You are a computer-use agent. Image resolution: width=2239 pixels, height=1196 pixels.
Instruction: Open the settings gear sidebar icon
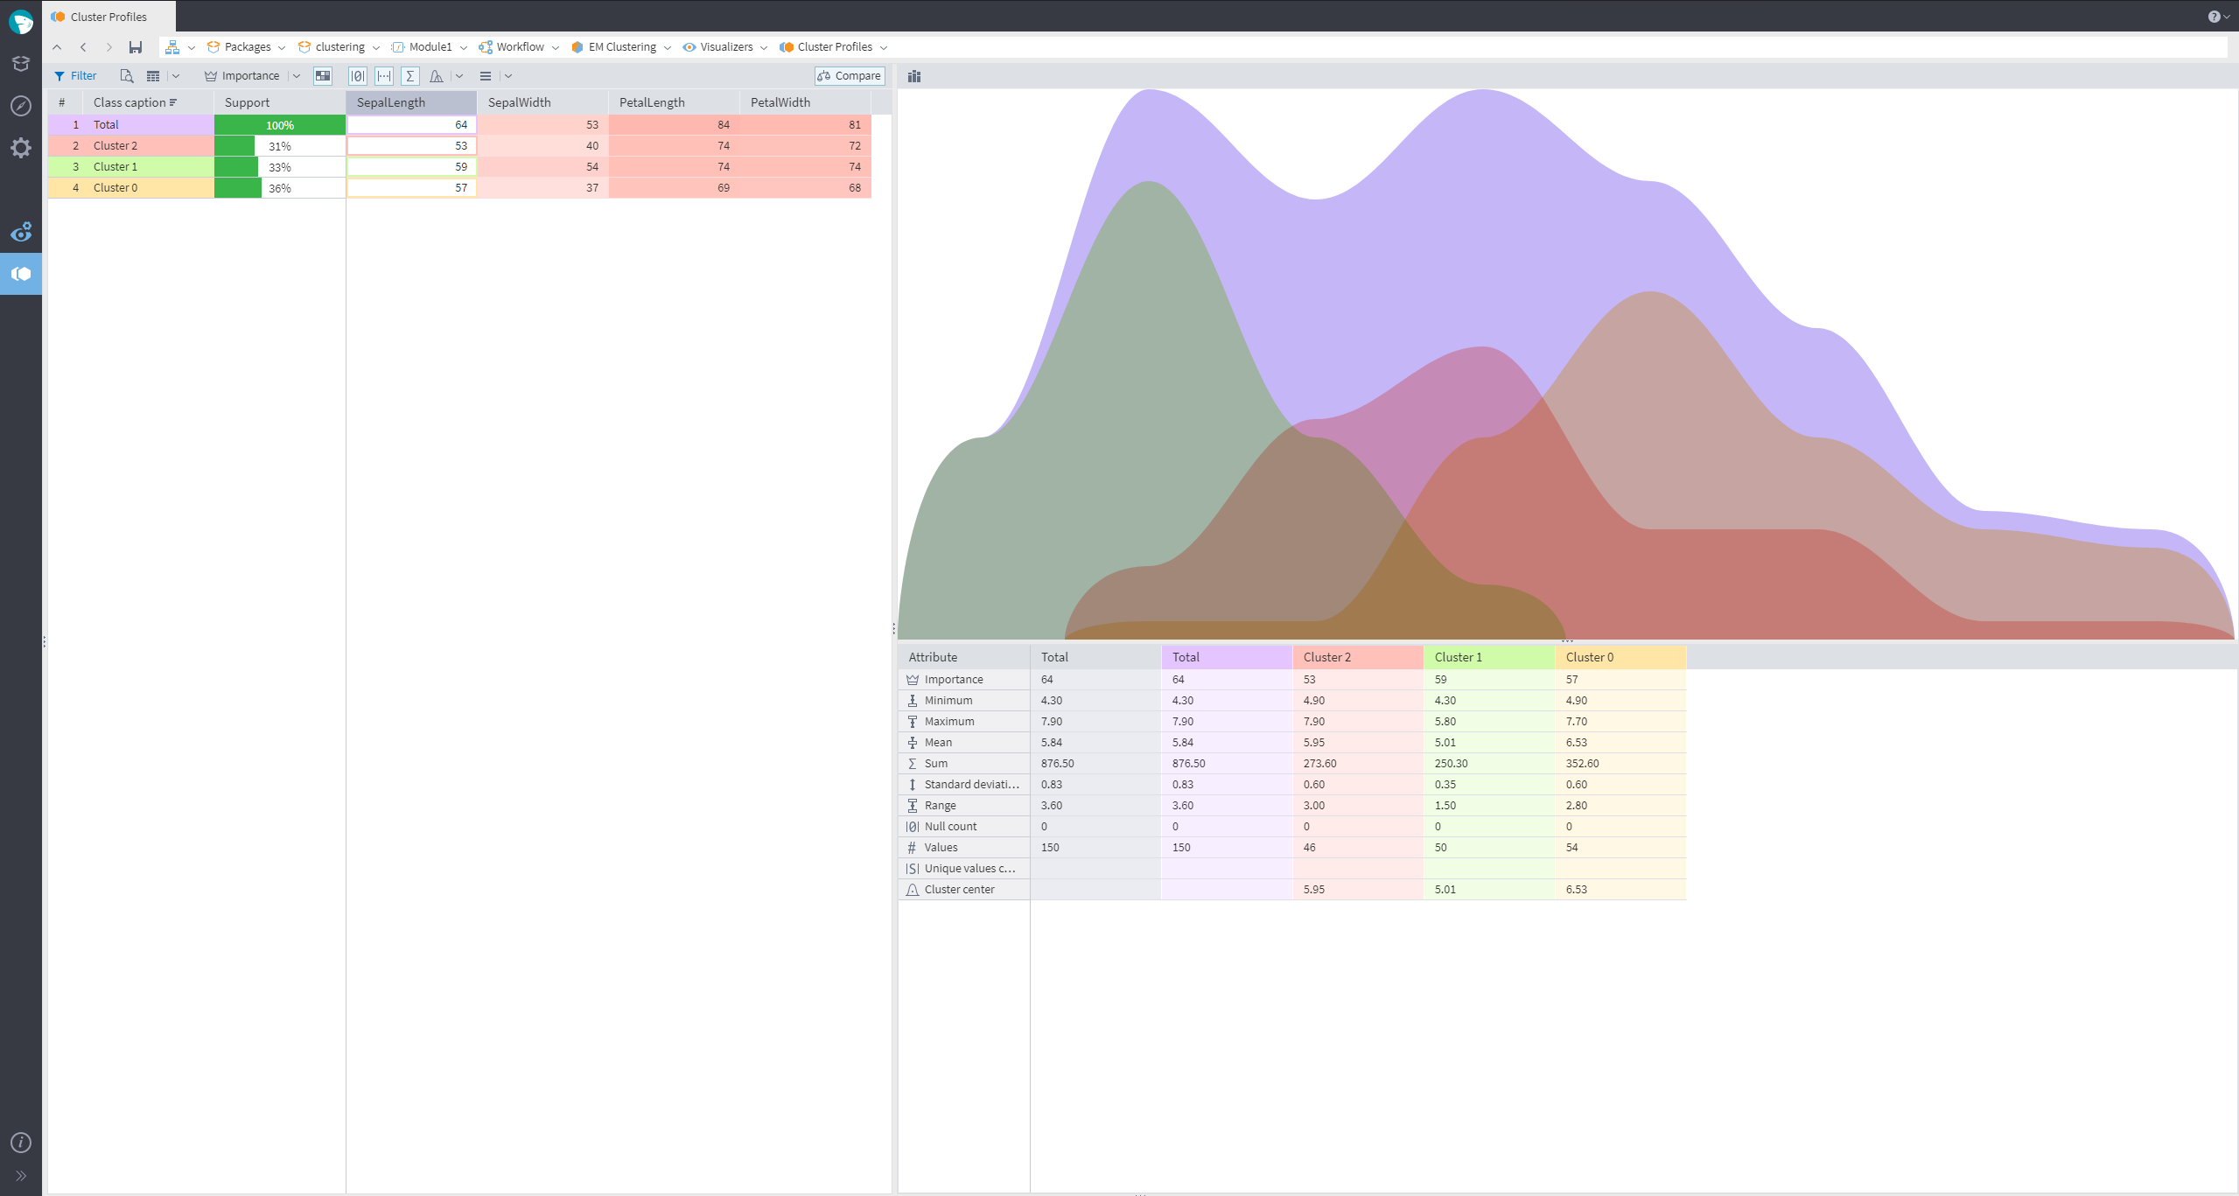pyautogui.click(x=21, y=148)
